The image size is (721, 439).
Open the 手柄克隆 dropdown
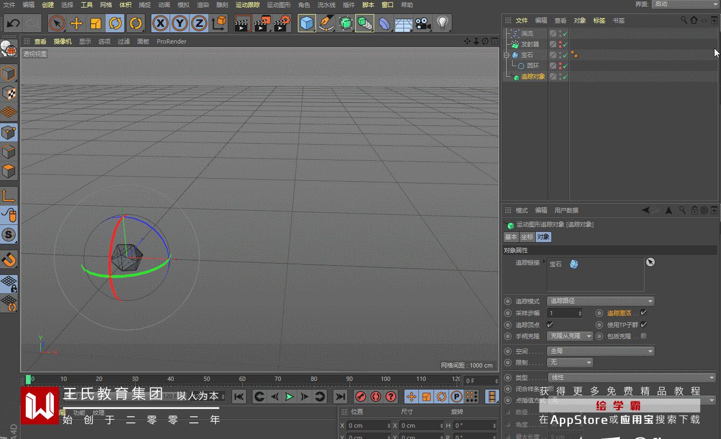pos(570,336)
